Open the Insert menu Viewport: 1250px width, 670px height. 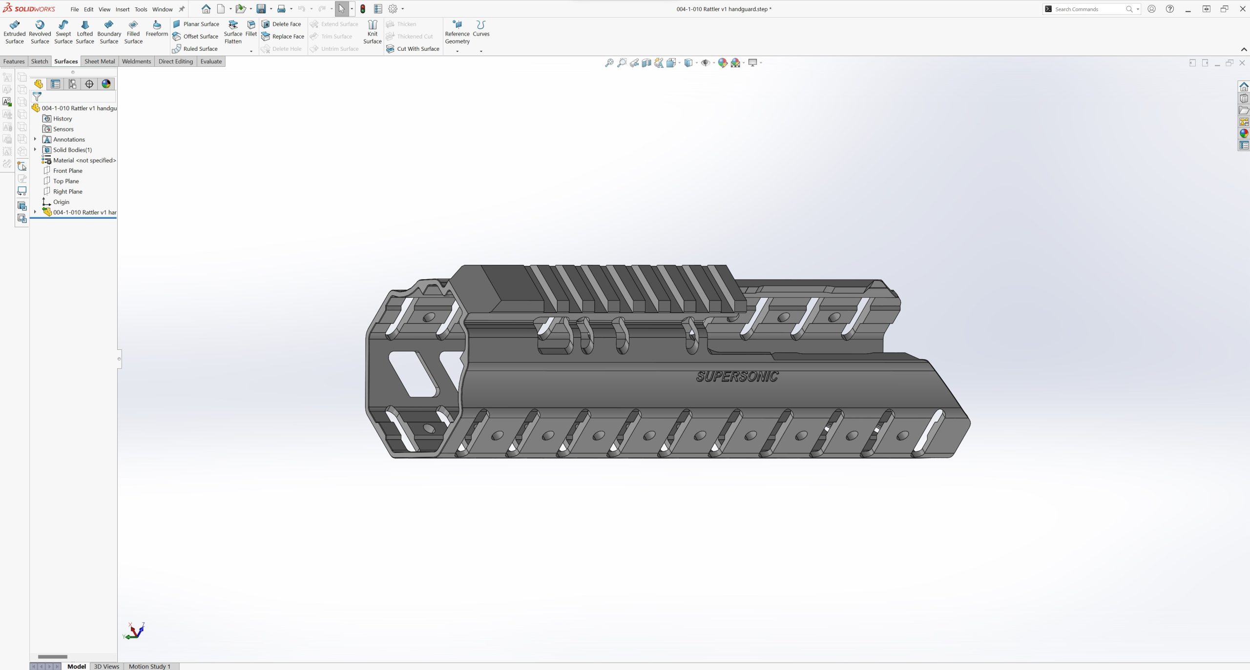tap(122, 9)
